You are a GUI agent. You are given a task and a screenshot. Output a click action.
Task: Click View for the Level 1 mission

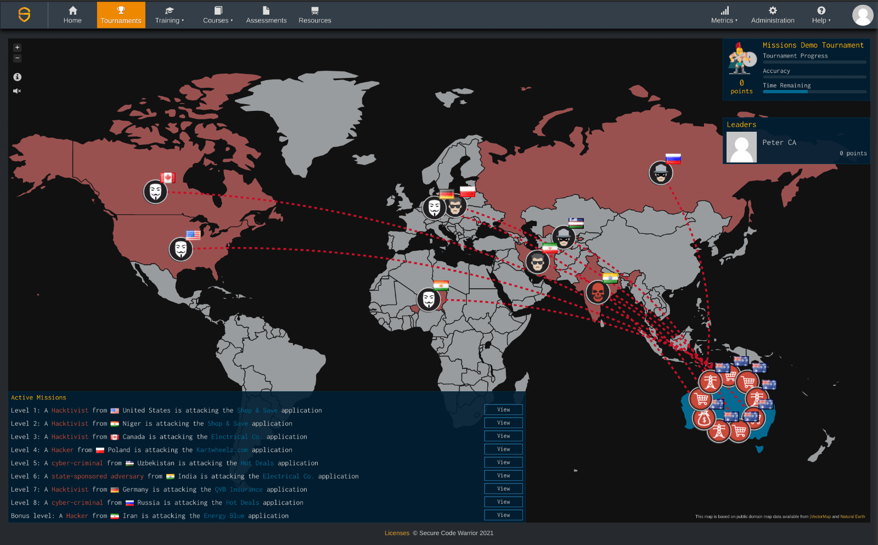[x=503, y=409]
